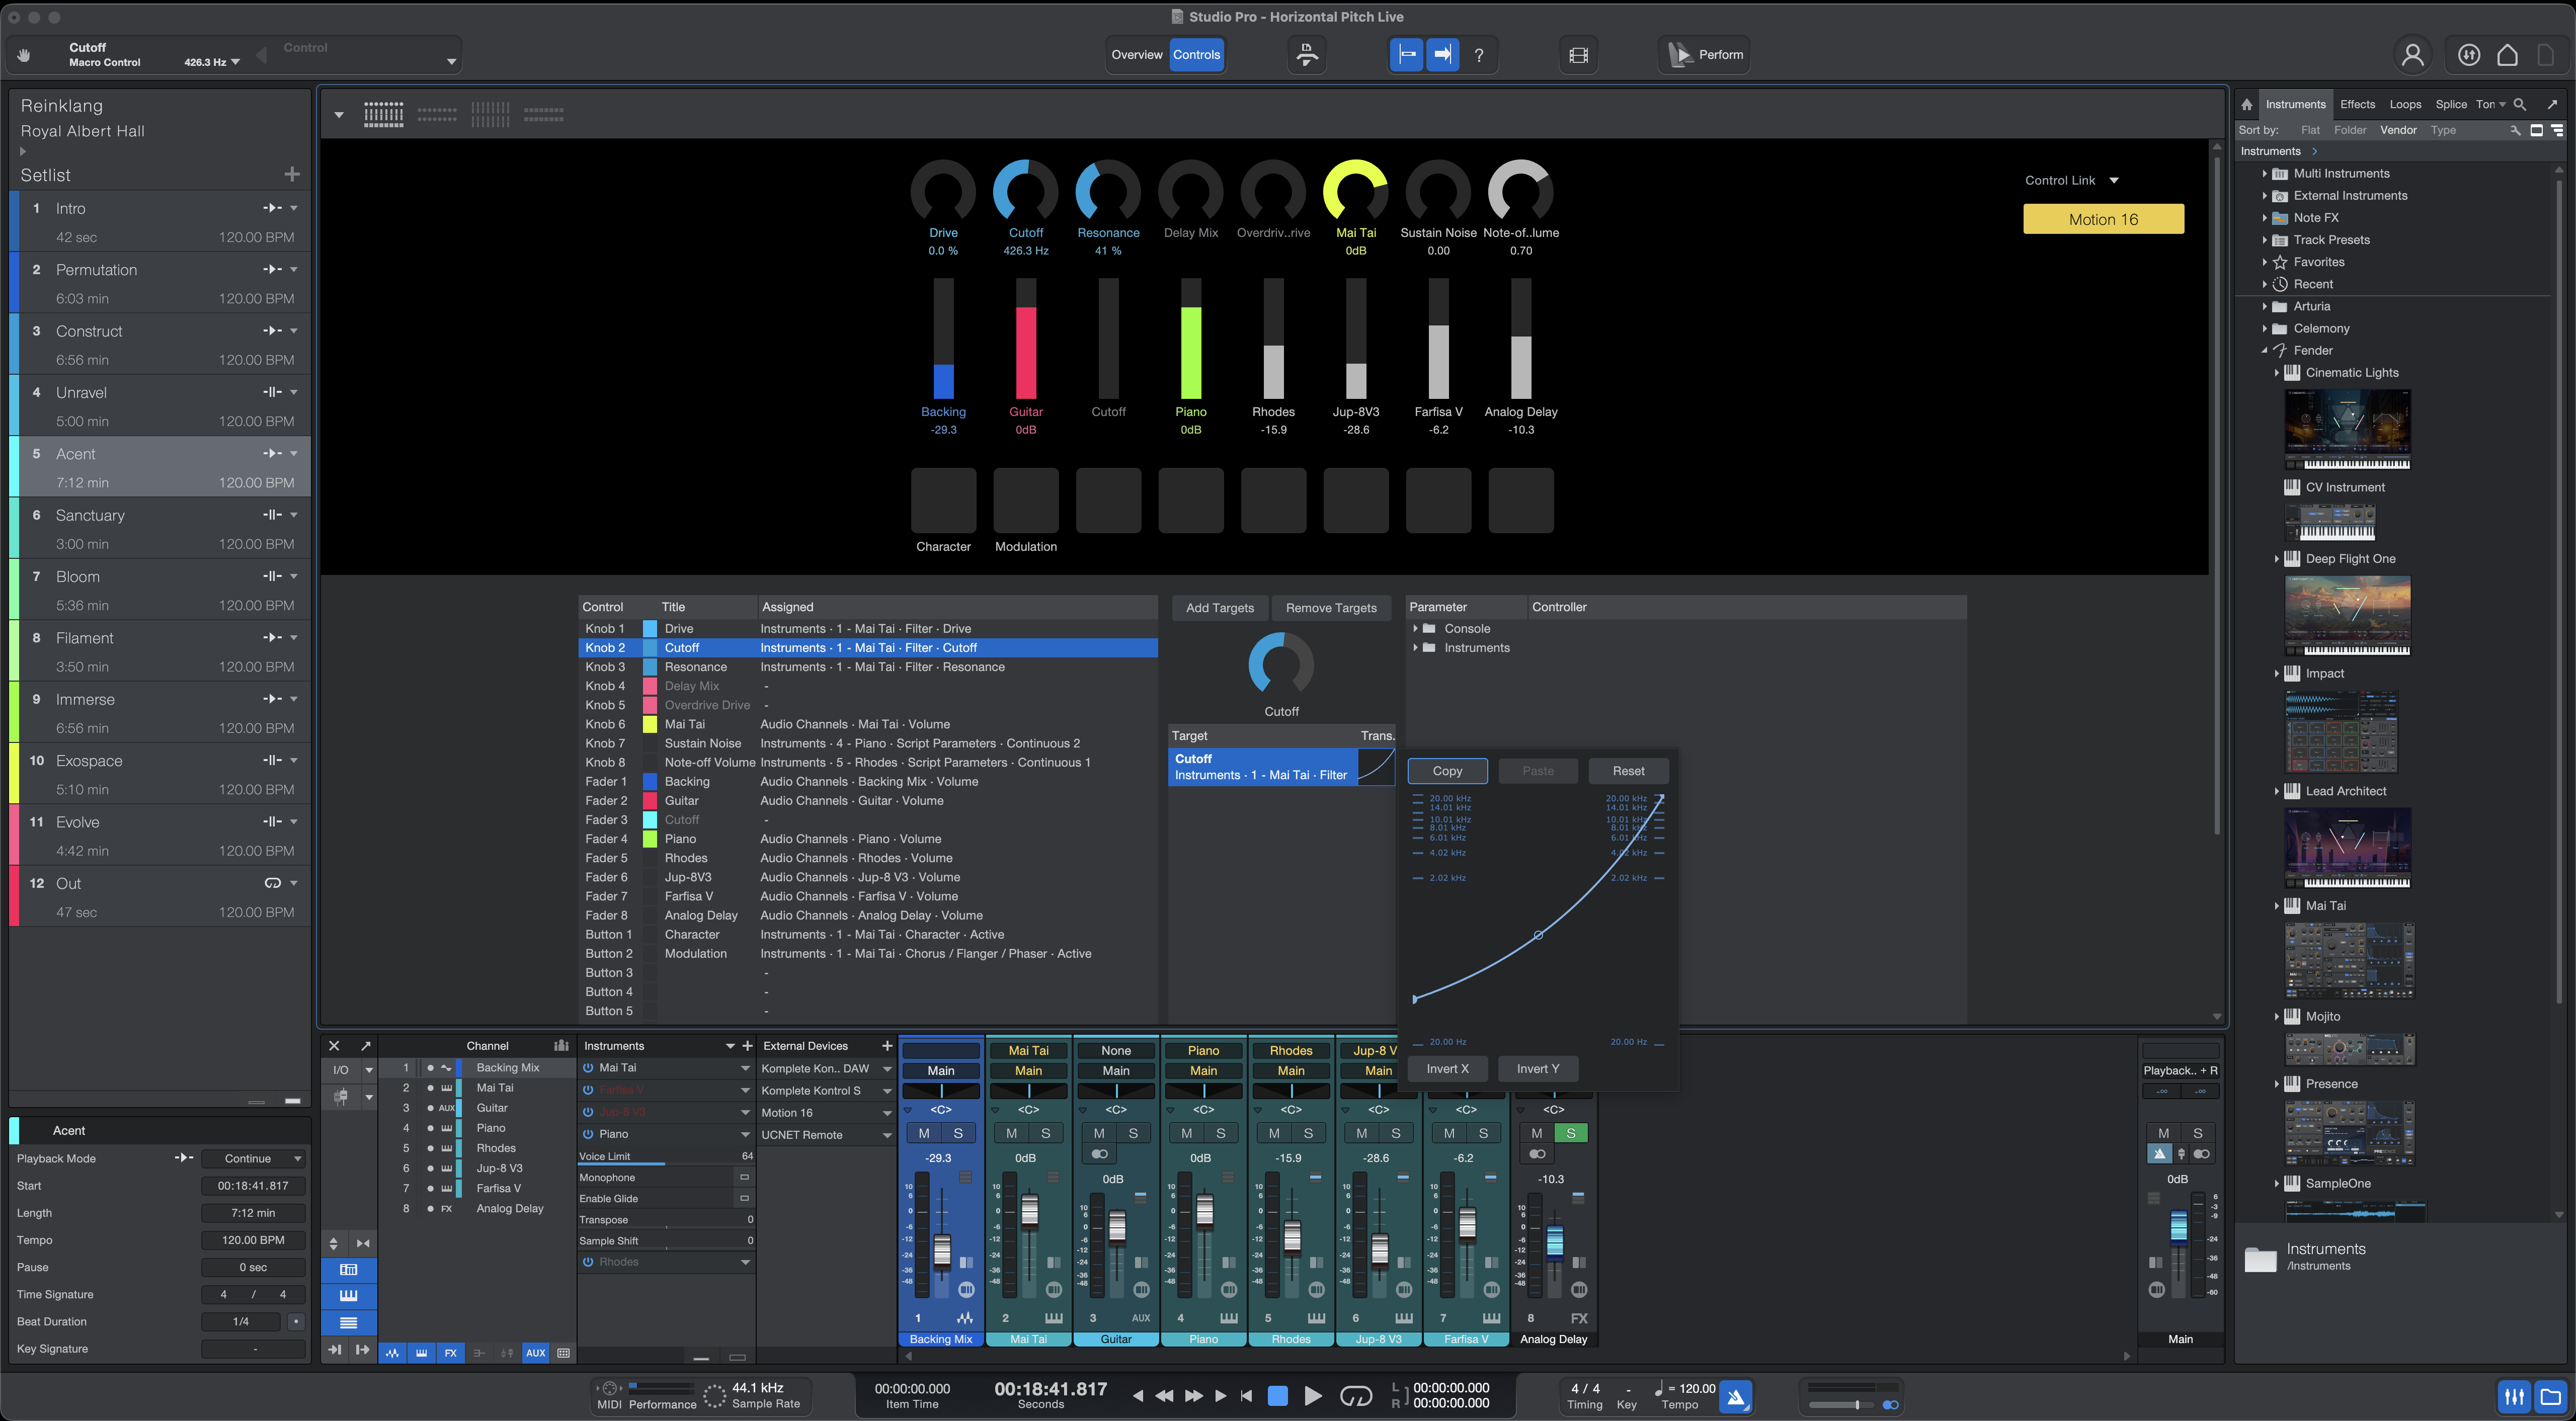Click the film strip video icon
This screenshot has height=1421, width=2576.
pyautogui.click(x=1578, y=55)
